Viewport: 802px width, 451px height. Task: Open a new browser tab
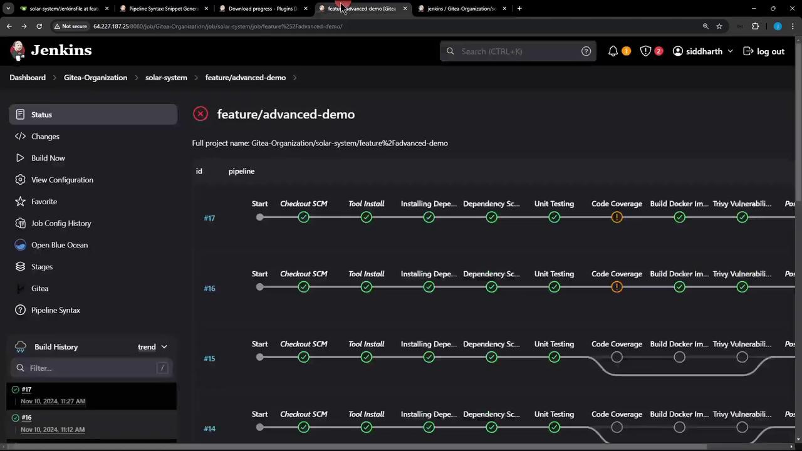[x=519, y=9]
